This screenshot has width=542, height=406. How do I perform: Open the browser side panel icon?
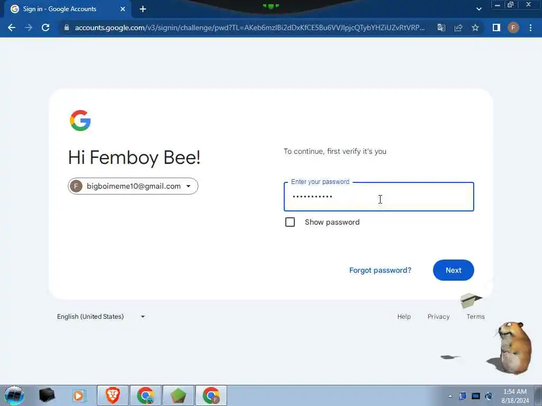(496, 27)
